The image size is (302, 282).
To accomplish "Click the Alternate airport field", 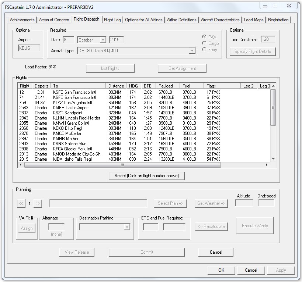I will [56, 227].
